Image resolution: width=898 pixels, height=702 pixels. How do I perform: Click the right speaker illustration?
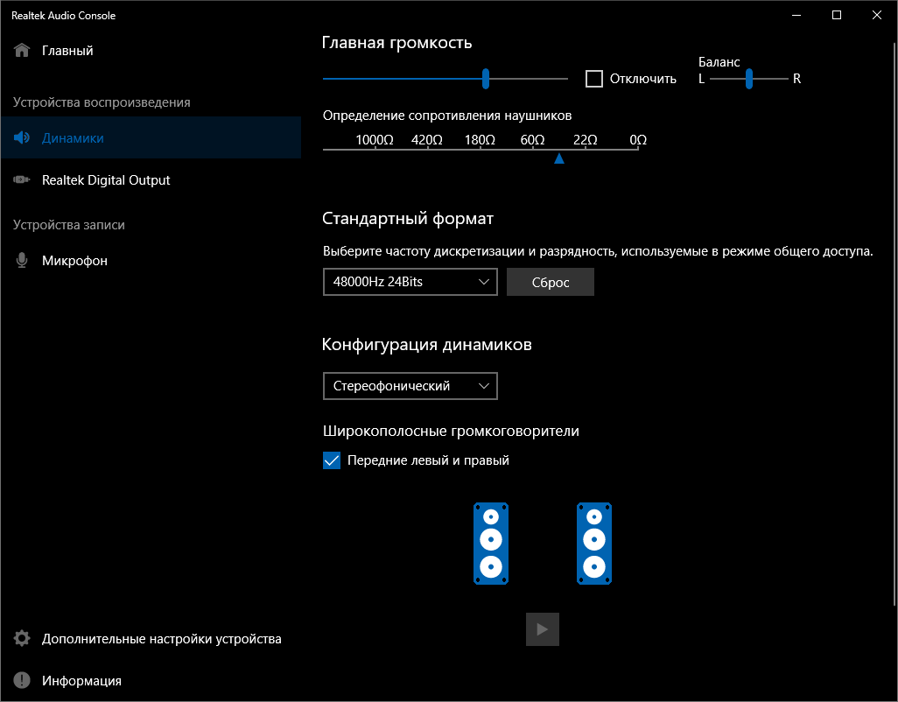pos(594,544)
